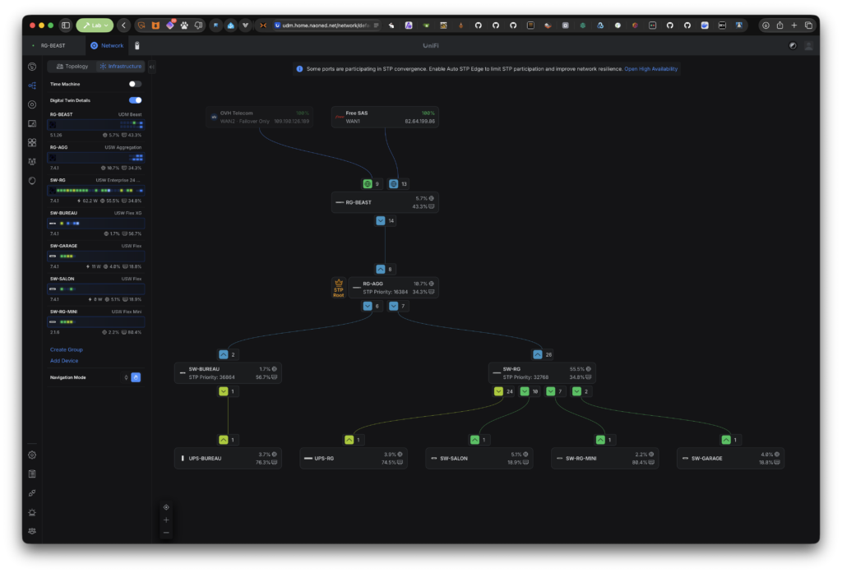The height and width of the screenshot is (573, 842).
Task: Zoom in with the plus icon
Action: click(166, 520)
